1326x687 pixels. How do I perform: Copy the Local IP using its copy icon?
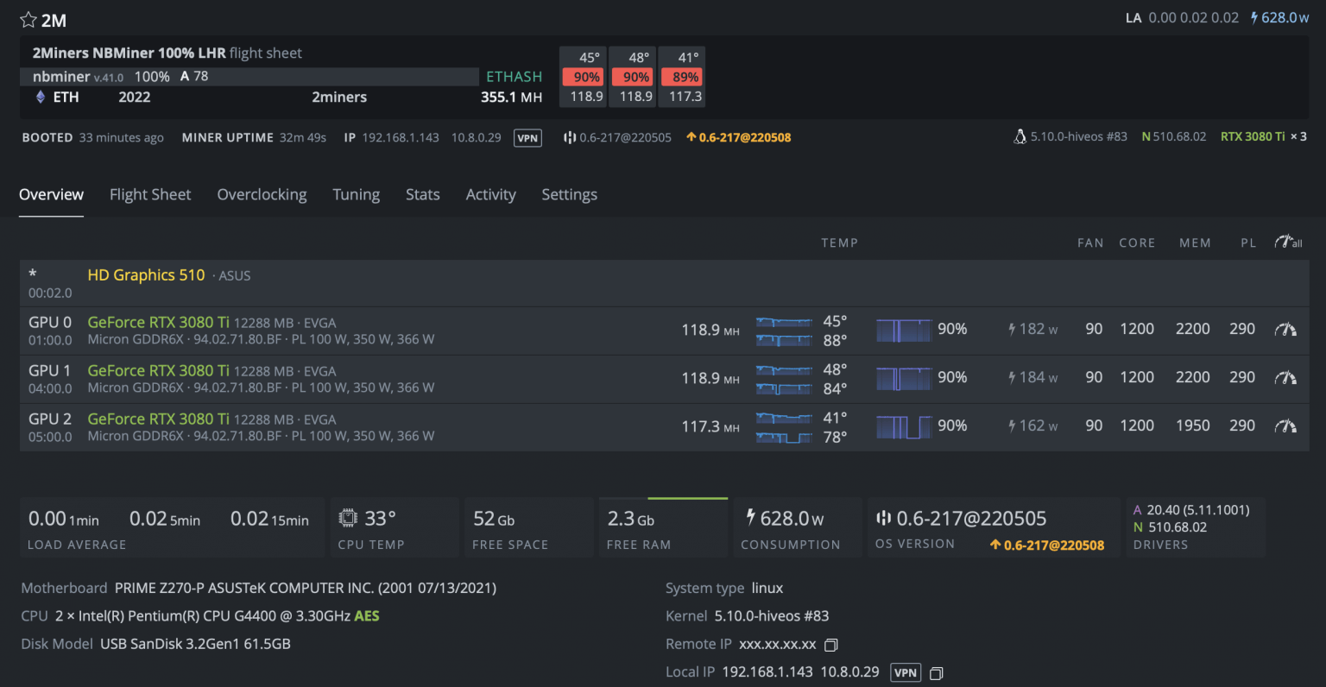coord(936,672)
